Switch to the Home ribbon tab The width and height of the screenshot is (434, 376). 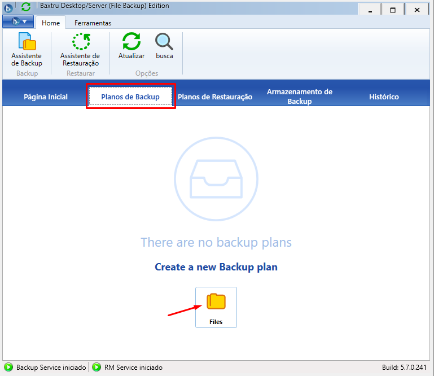[51, 23]
